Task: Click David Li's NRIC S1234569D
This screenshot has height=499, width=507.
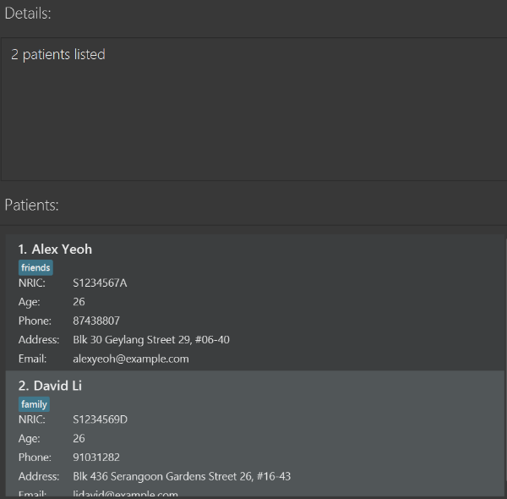Action: 100,419
